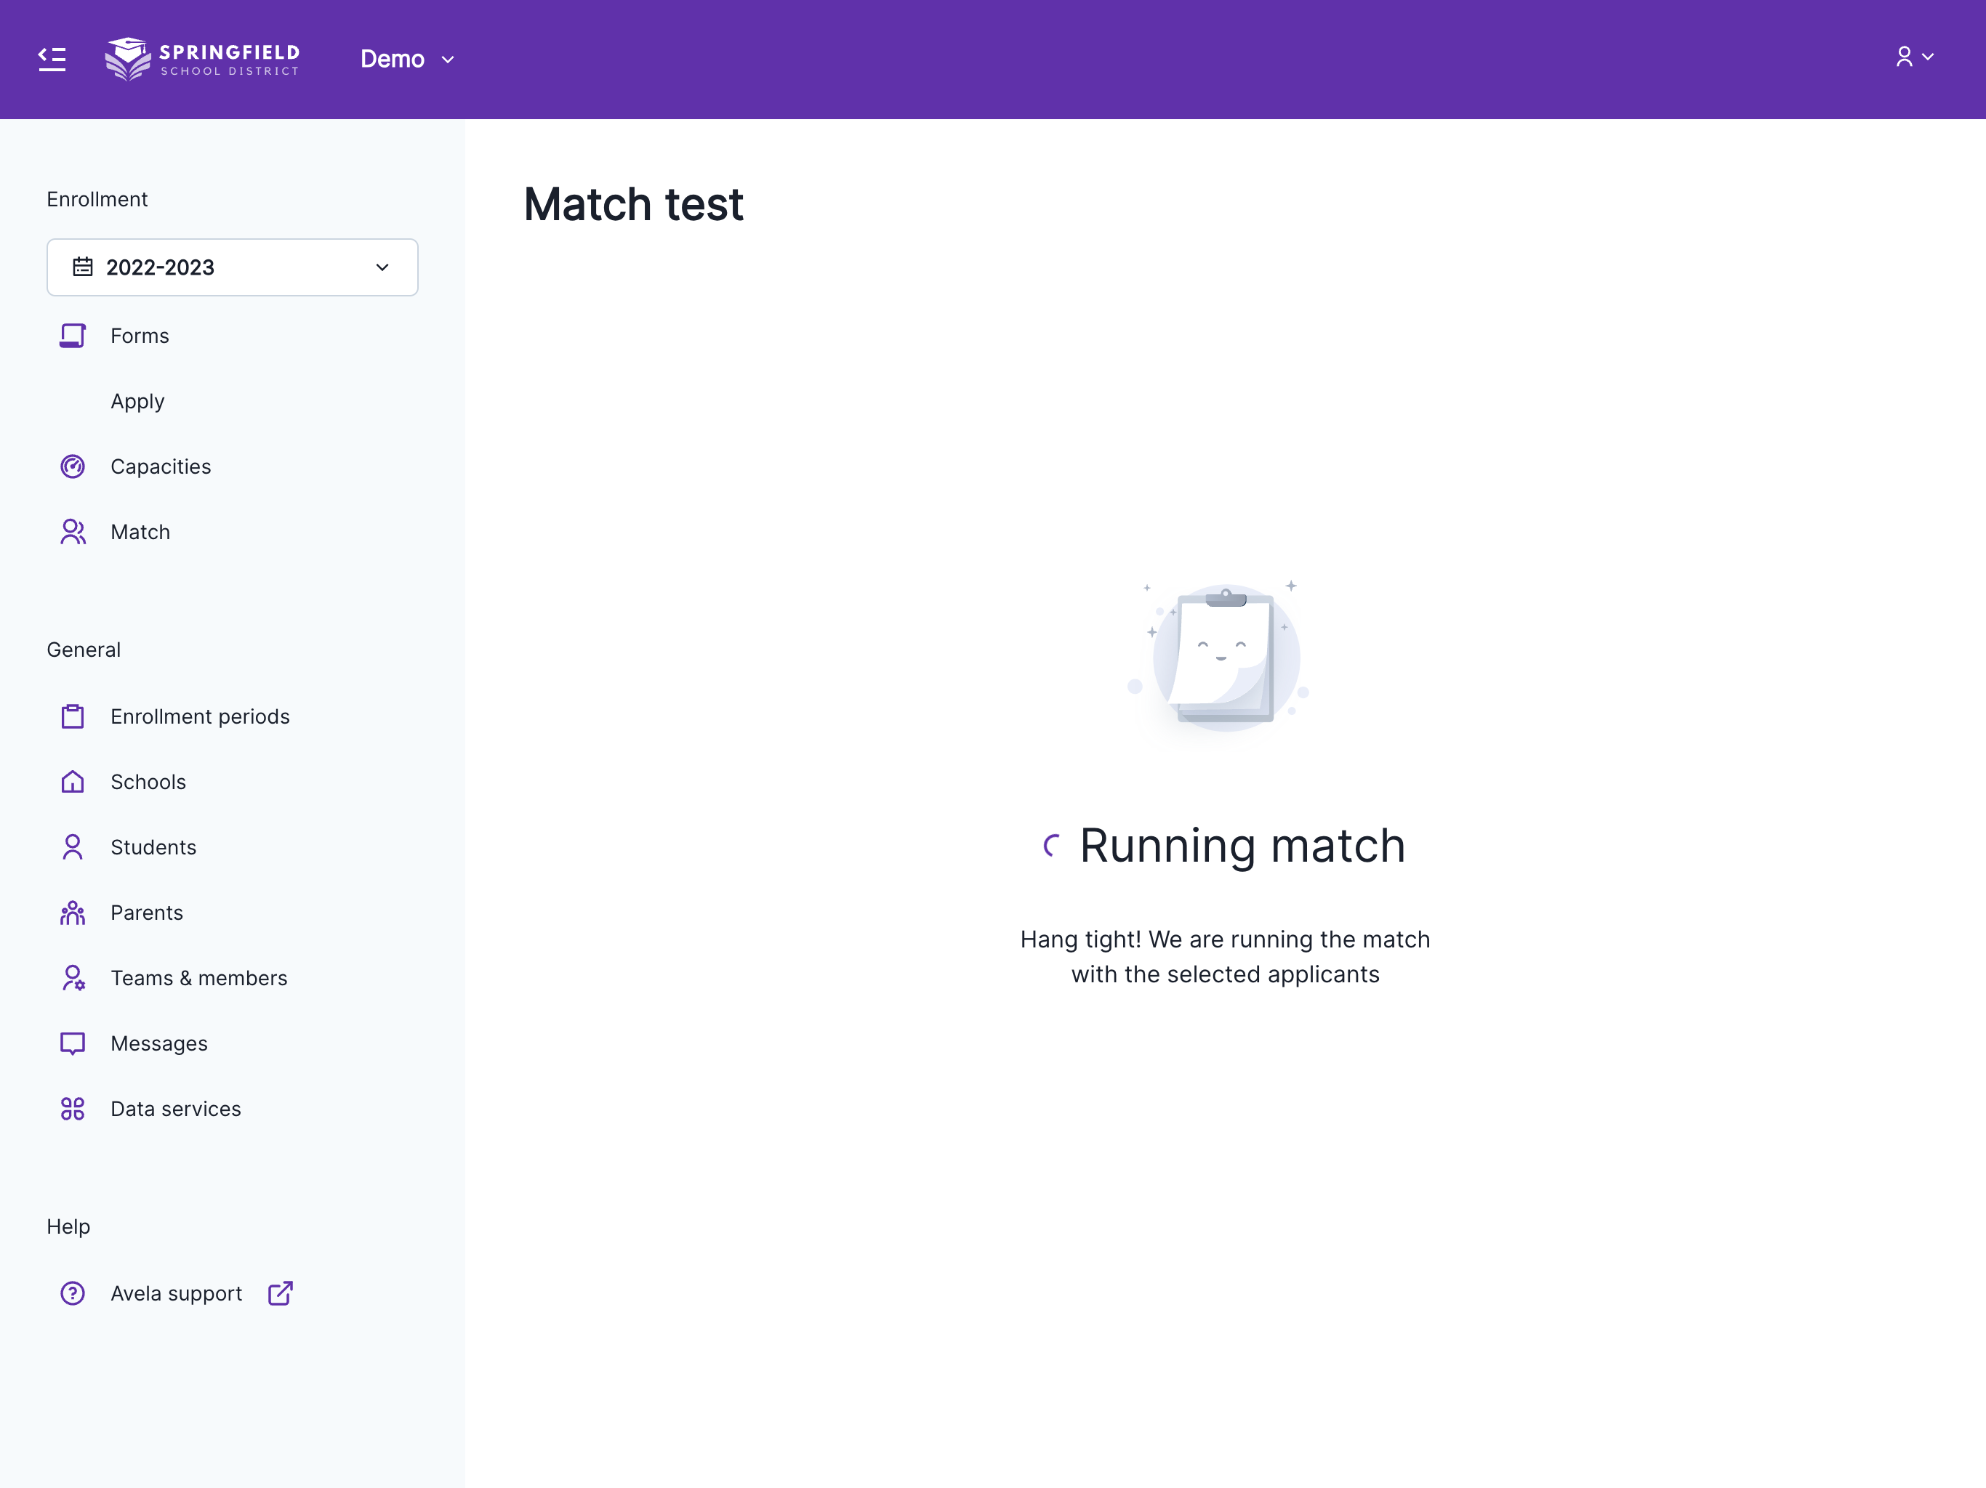Screen dimensions: 1986x1488
Task: Click the Enrollment periods clipboard icon
Action: (x=73, y=716)
